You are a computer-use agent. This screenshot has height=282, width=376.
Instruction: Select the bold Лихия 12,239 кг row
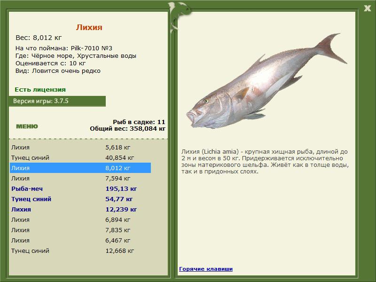[80, 209]
